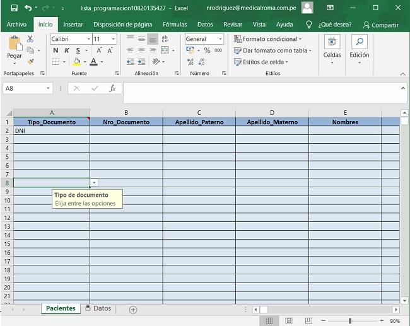Click the Format Painter brush icon
The width and height of the screenshot is (410, 326).
pos(30,62)
